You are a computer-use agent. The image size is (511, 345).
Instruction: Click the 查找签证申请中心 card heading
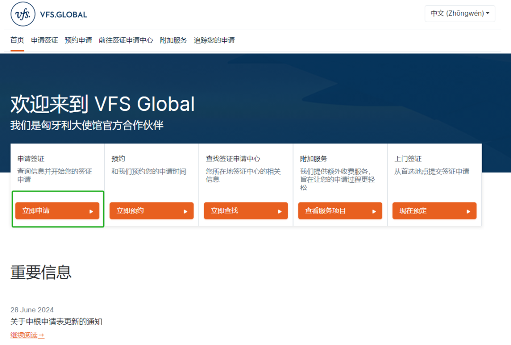pyautogui.click(x=233, y=159)
